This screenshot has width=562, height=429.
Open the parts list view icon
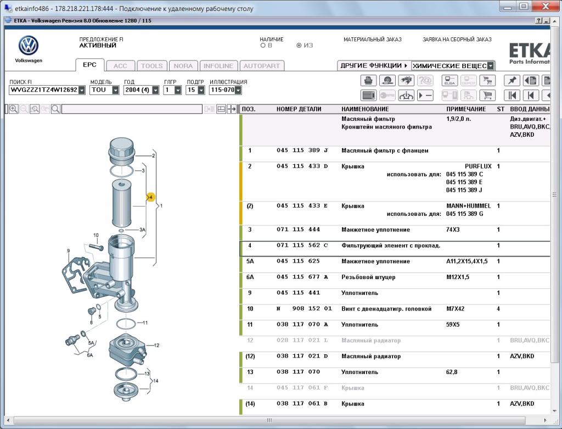click(368, 96)
